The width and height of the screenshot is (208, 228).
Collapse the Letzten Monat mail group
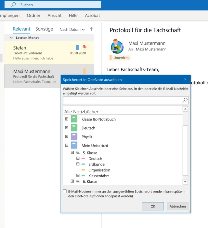[x=12, y=38]
